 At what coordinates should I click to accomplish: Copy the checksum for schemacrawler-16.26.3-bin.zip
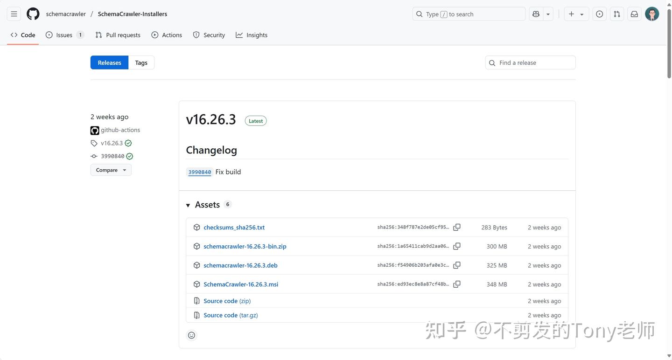[x=456, y=246]
